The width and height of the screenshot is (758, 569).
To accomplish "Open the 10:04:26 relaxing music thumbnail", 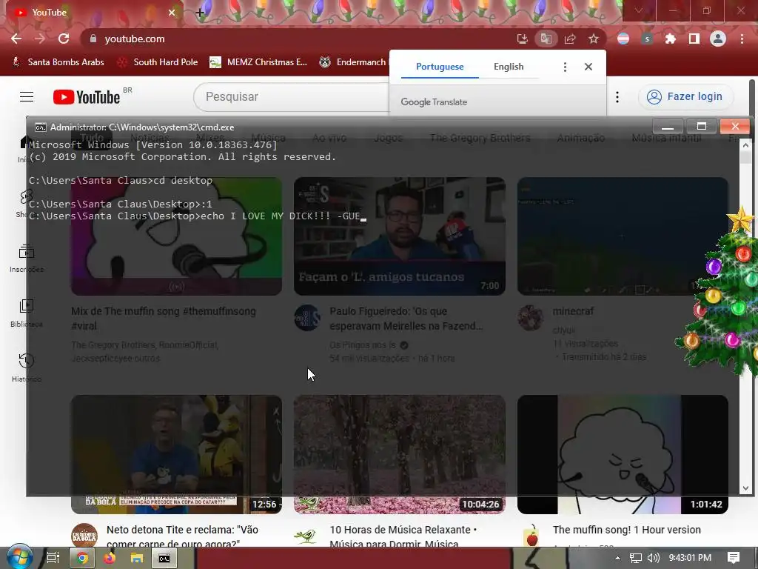I will click(x=399, y=454).
